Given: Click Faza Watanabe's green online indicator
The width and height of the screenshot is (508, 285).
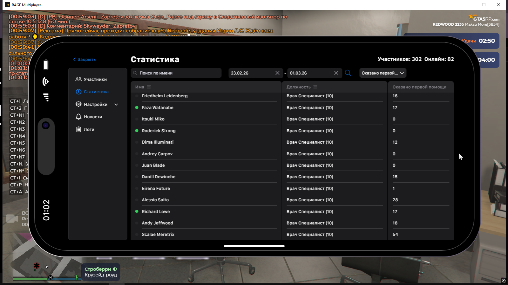Looking at the screenshot, I should point(137,107).
